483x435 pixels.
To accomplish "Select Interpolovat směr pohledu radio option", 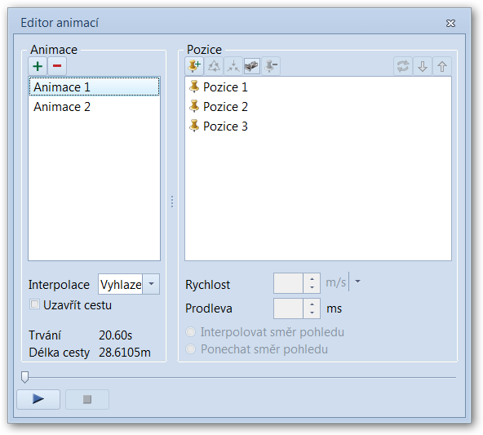I will click(190, 332).
